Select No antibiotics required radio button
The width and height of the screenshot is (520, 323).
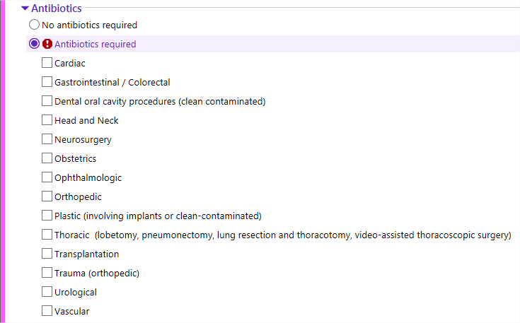click(x=34, y=25)
